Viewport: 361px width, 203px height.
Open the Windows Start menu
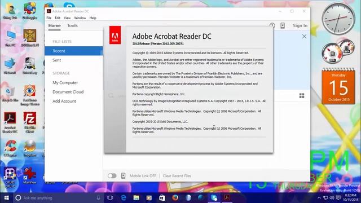[6, 198]
